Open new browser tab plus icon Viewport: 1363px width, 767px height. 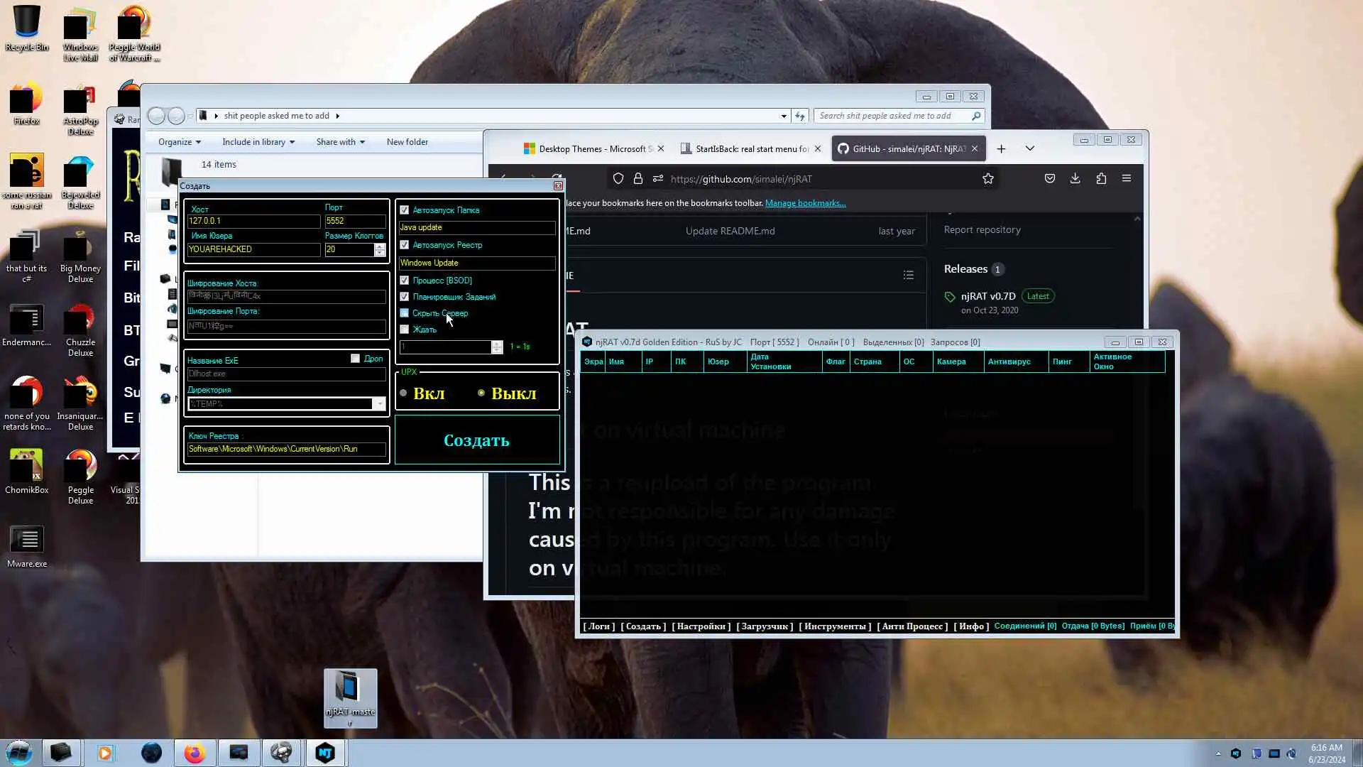click(x=1001, y=148)
